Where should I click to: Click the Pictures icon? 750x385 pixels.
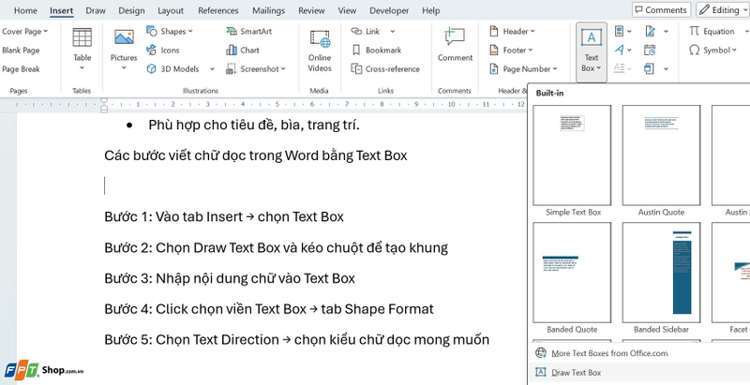click(124, 38)
